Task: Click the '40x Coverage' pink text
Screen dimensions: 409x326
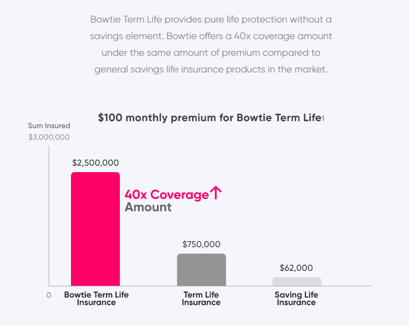Action: tap(167, 195)
